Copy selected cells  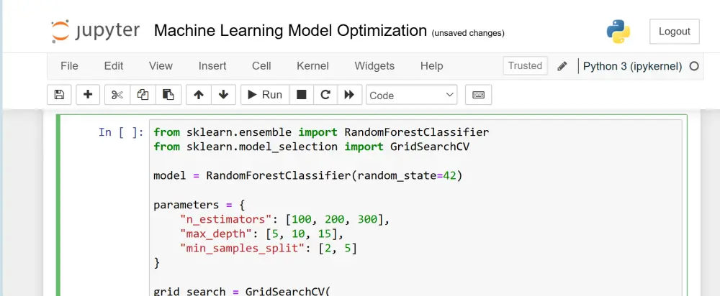143,95
